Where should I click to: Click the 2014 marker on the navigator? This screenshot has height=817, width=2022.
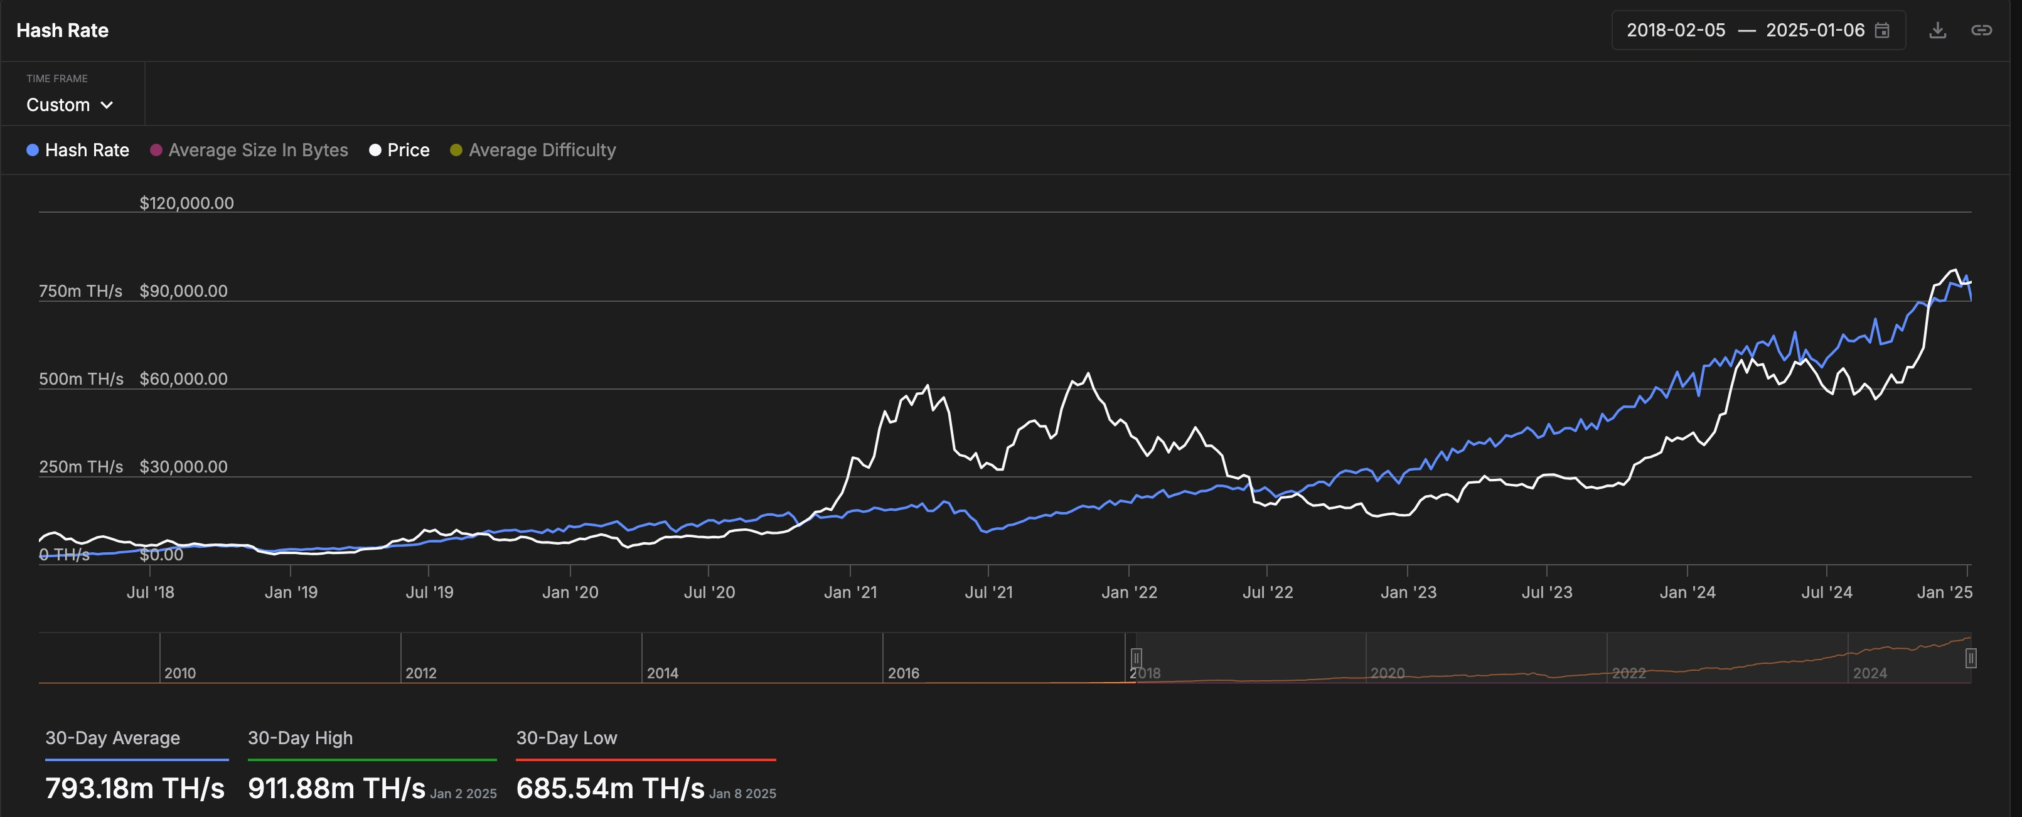[x=663, y=673]
